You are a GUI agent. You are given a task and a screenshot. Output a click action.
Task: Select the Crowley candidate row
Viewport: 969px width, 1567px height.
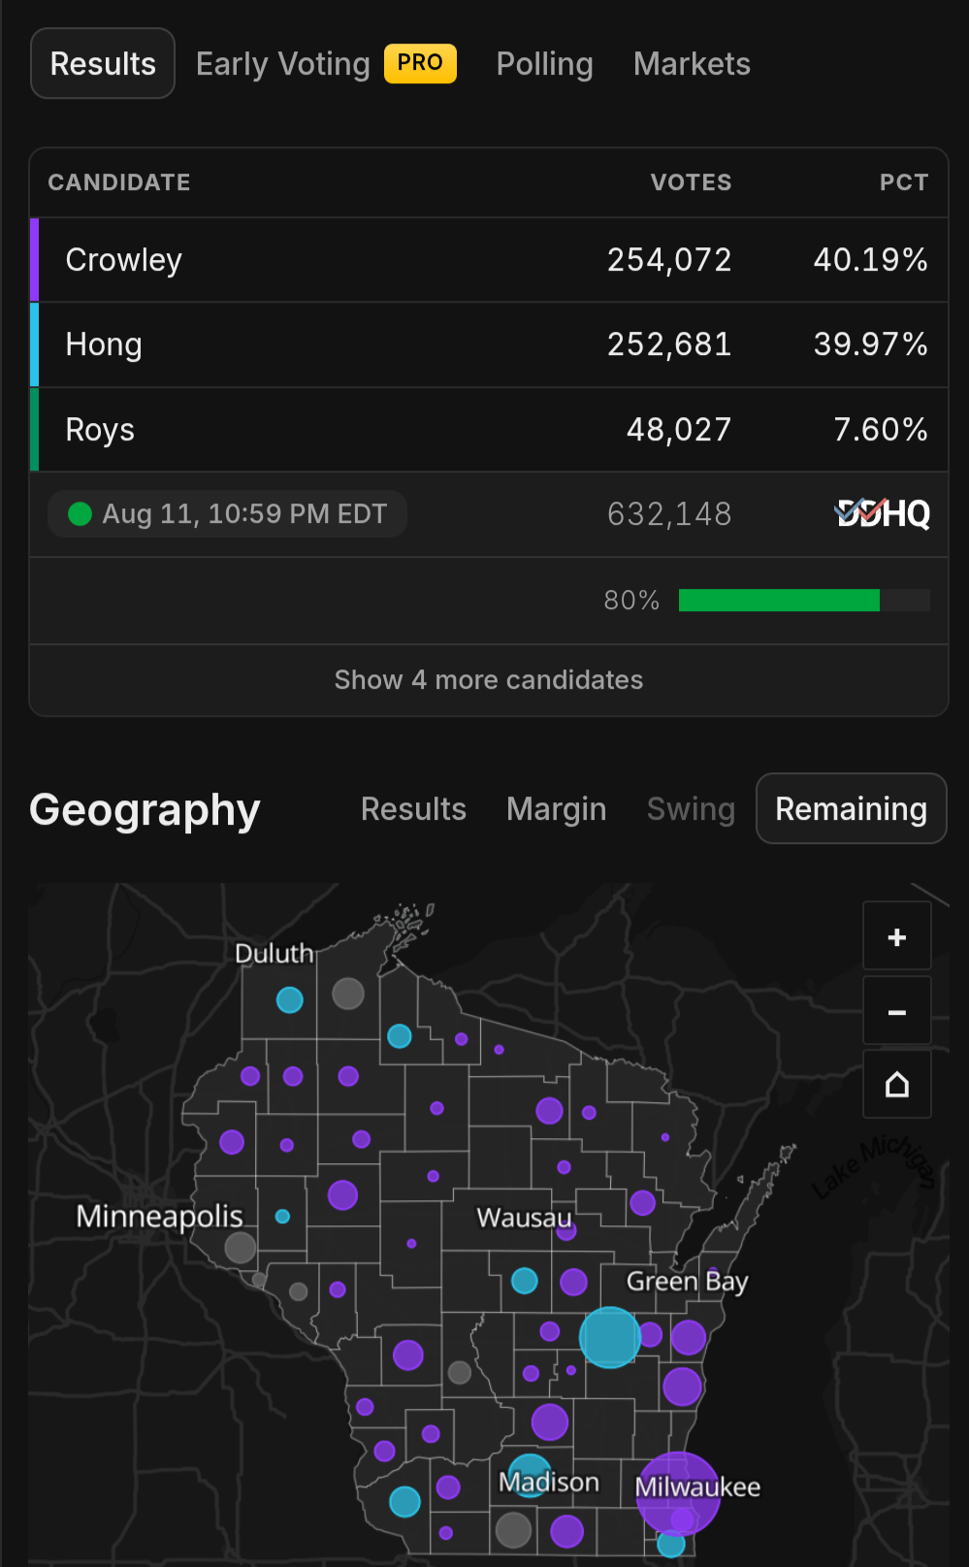click(489, 260)
